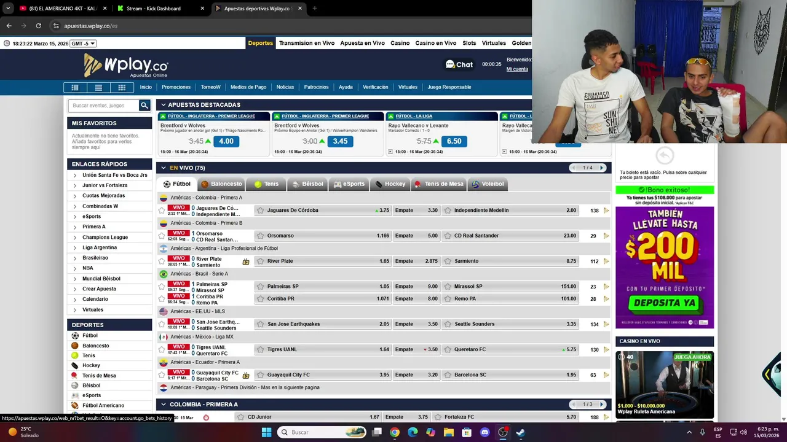
Task: Click Windows taskbar Buscar search box
Action: point(321,432)
